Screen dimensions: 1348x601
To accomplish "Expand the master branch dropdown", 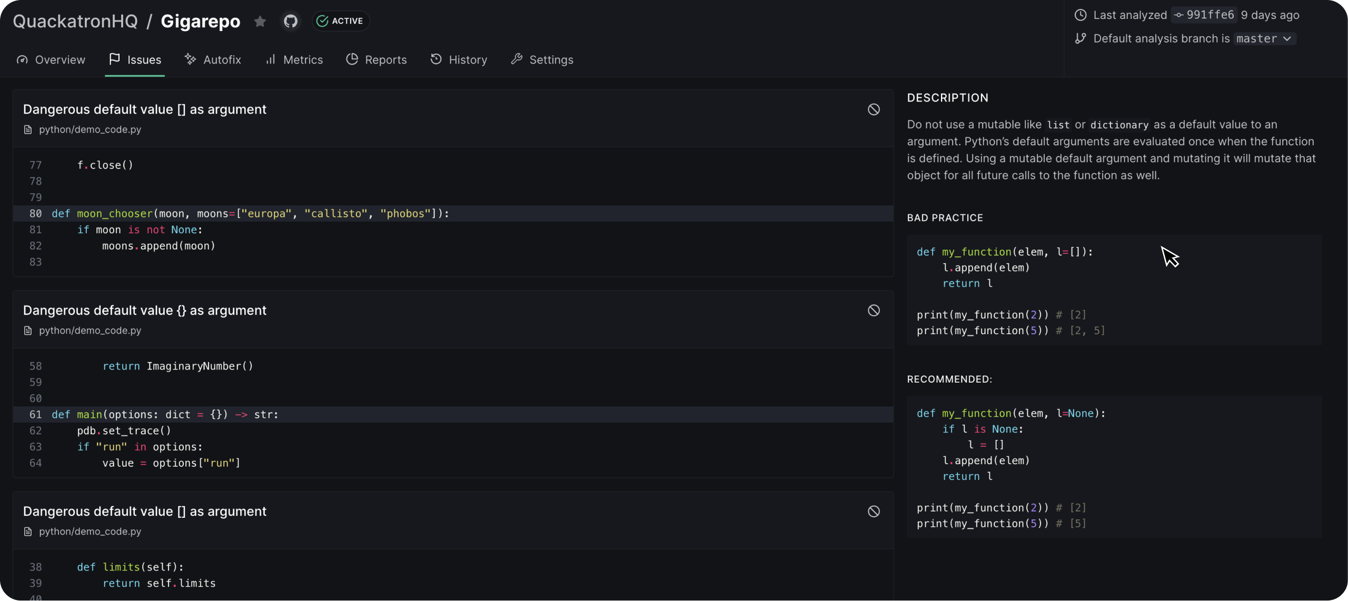I will [x=1264, y=39].
